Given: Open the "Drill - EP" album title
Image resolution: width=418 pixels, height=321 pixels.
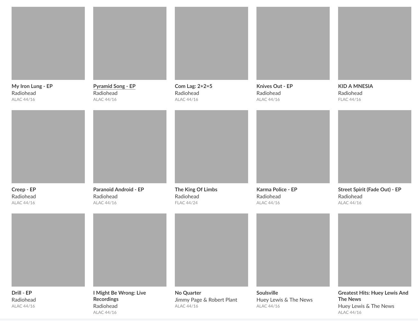Looking at the screenshot, I should [x=22, y=293].
